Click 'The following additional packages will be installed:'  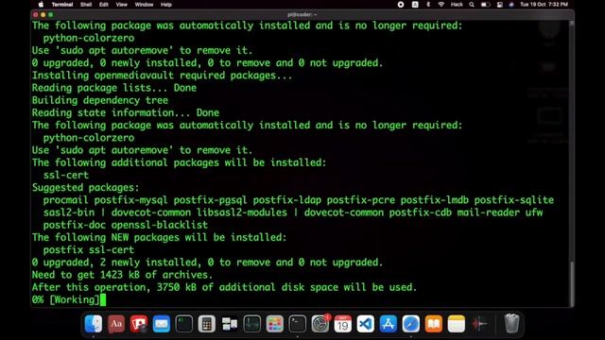pyautogui.click(x=179, y=162)
